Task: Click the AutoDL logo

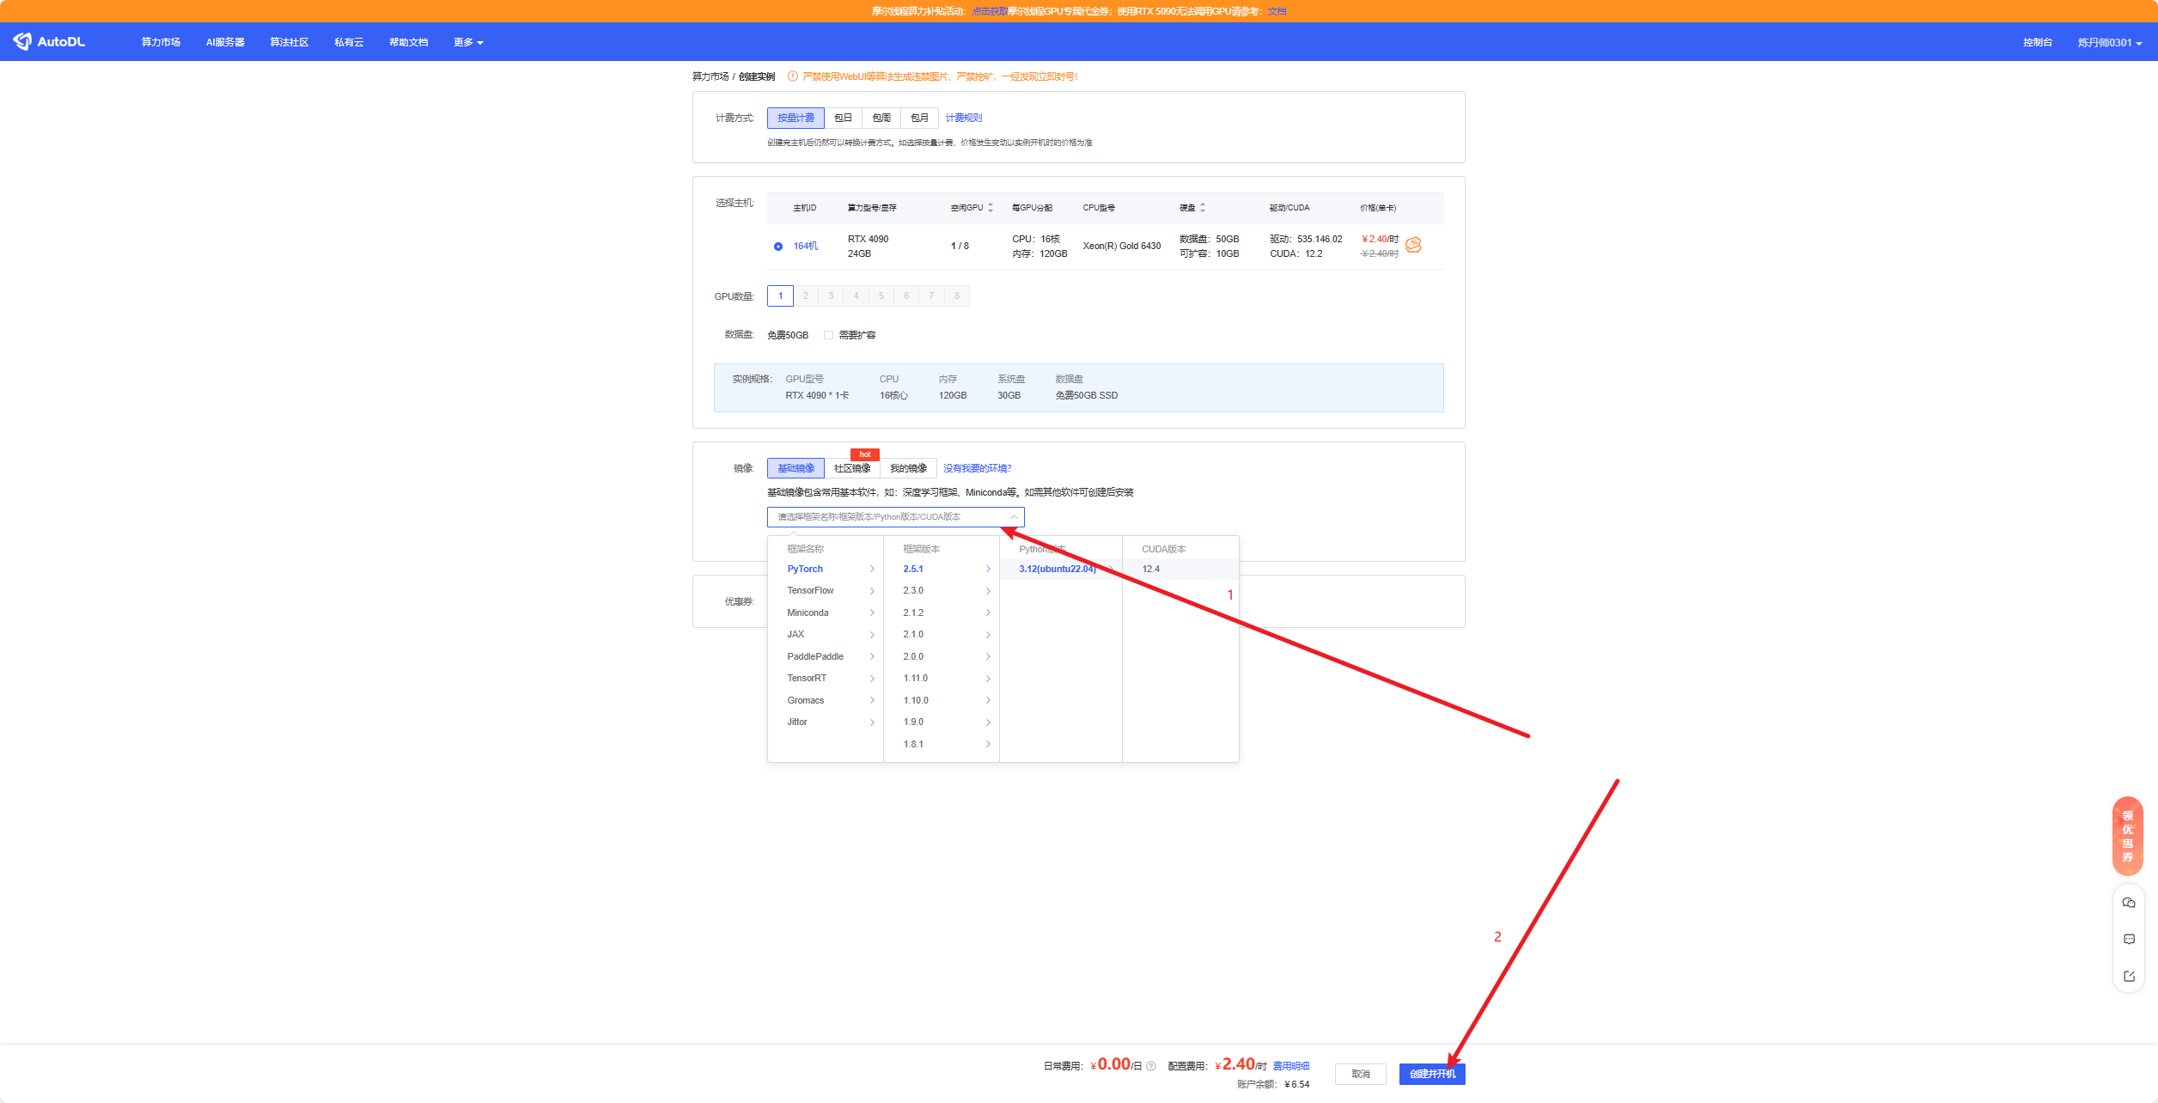Action: tap(49, 41)
